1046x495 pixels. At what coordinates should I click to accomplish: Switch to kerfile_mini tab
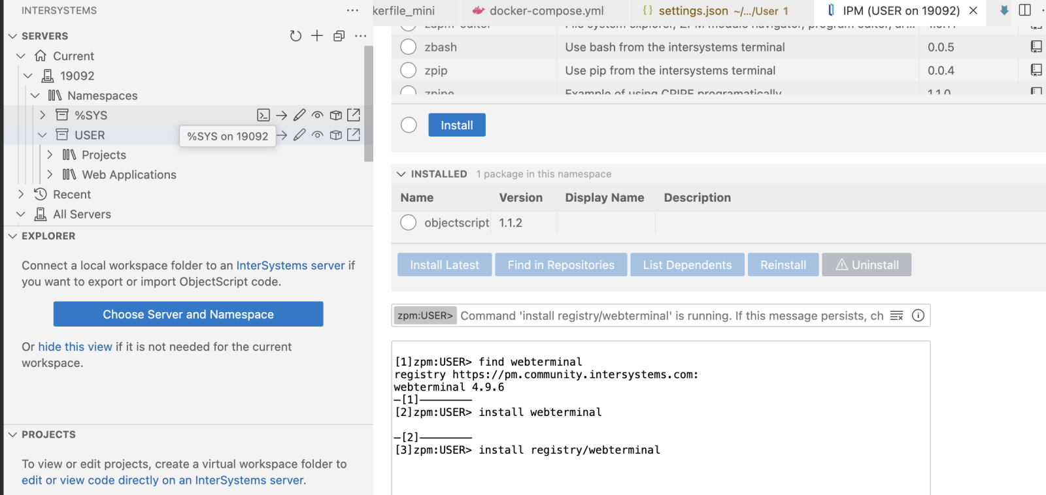(x=416, y=10)
